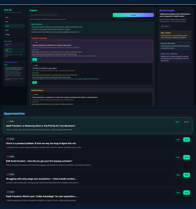Open Settings from the sidebar
Screen dimensions: 196x209
[14, 34]
